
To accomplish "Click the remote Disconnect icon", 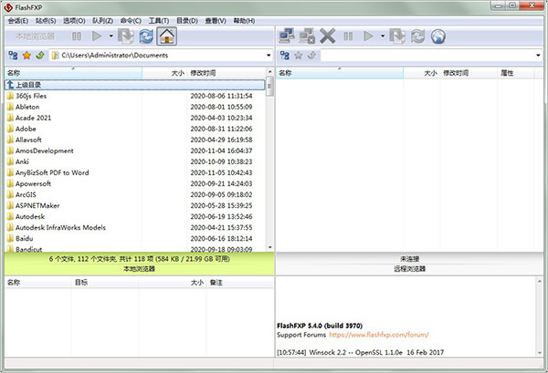I will tap(307, 36).
